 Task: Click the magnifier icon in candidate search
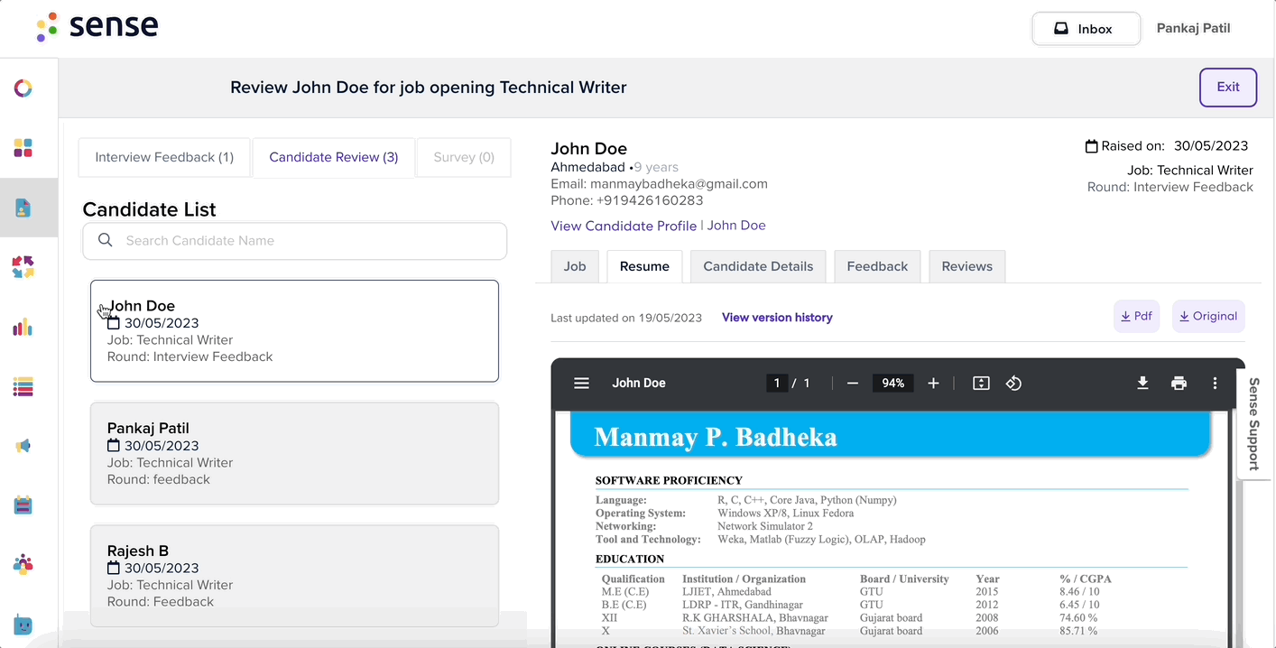(106, 240)
